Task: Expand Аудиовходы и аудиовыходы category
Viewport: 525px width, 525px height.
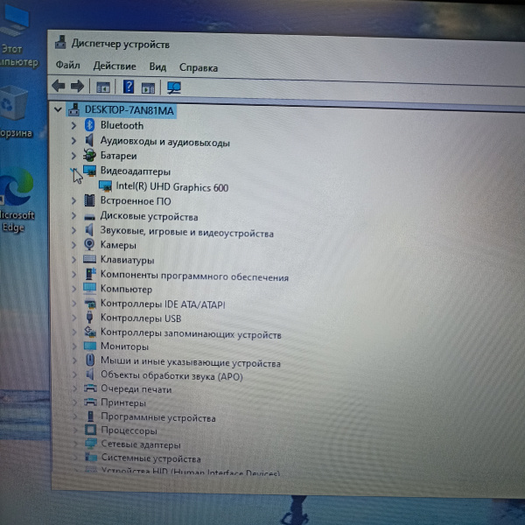Action: click(73, 141)
